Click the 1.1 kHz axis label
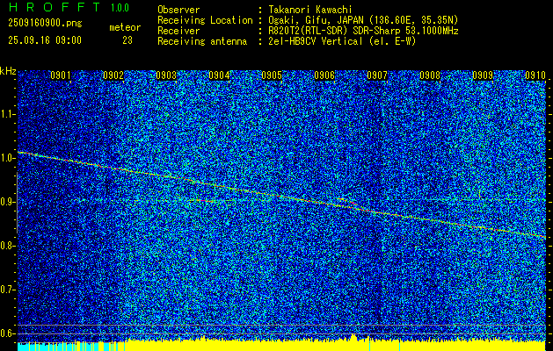The image size is (553, 351). tap(7, 114)
